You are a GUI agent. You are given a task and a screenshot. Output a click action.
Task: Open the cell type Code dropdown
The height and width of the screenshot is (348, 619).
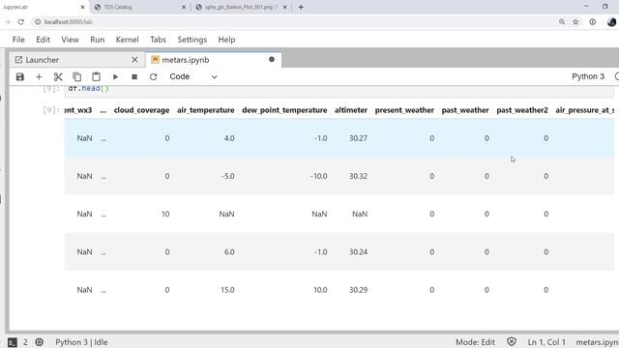click(193, 77)
